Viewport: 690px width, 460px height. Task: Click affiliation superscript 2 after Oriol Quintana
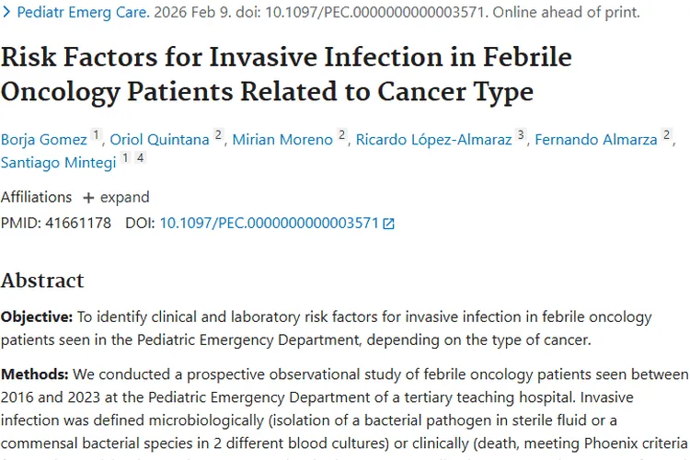(218, 136)
